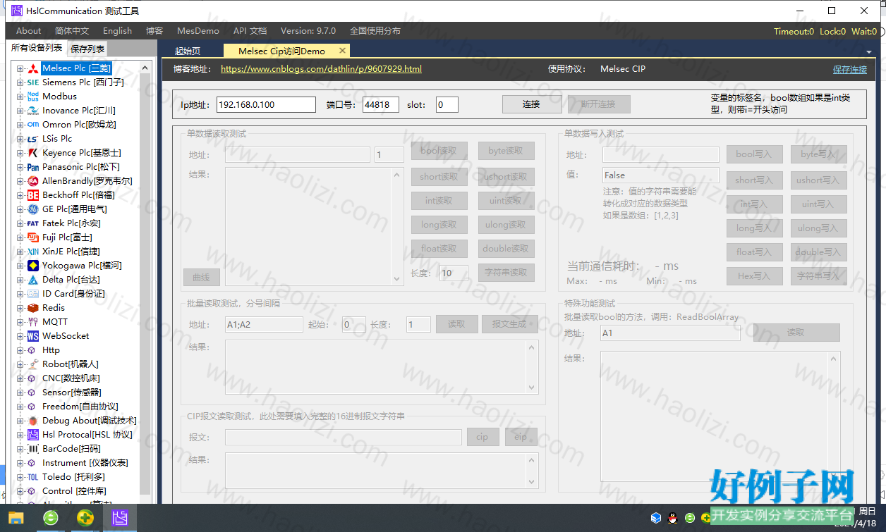Click the XinJE Plc icon
Image resolution: width=886 pixels, height=532 pixels.
[x=32, y=252]
